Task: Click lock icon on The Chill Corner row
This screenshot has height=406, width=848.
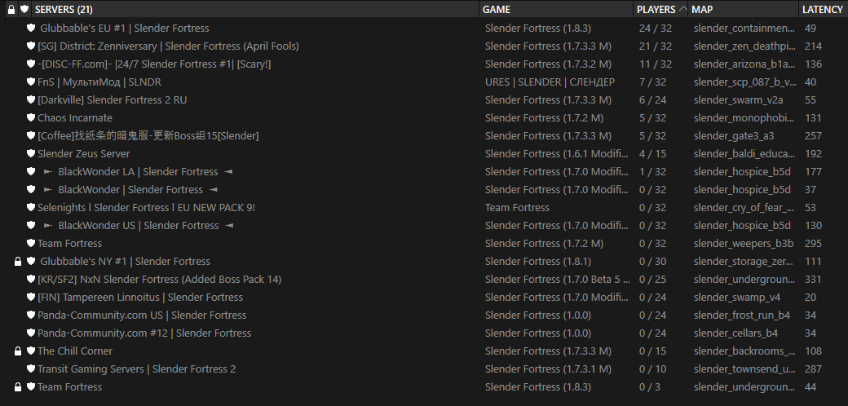Action: point(18,351)
